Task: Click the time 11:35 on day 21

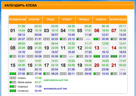Action: (x=122, y=74)
